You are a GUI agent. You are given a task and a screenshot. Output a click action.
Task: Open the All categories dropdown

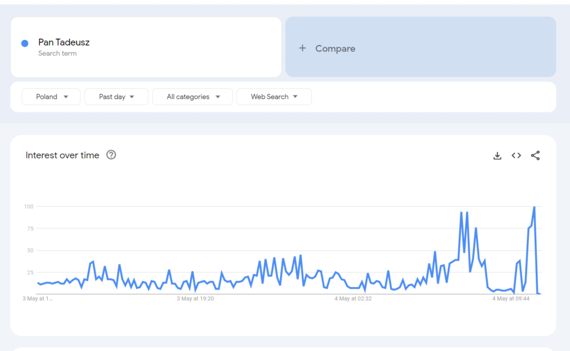click(192, 97)
